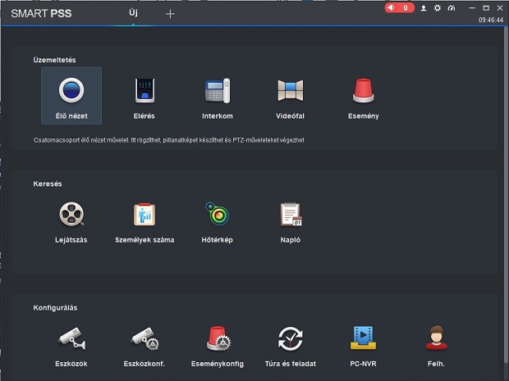Open the system status gauge icon

click(x=452, y=8)
